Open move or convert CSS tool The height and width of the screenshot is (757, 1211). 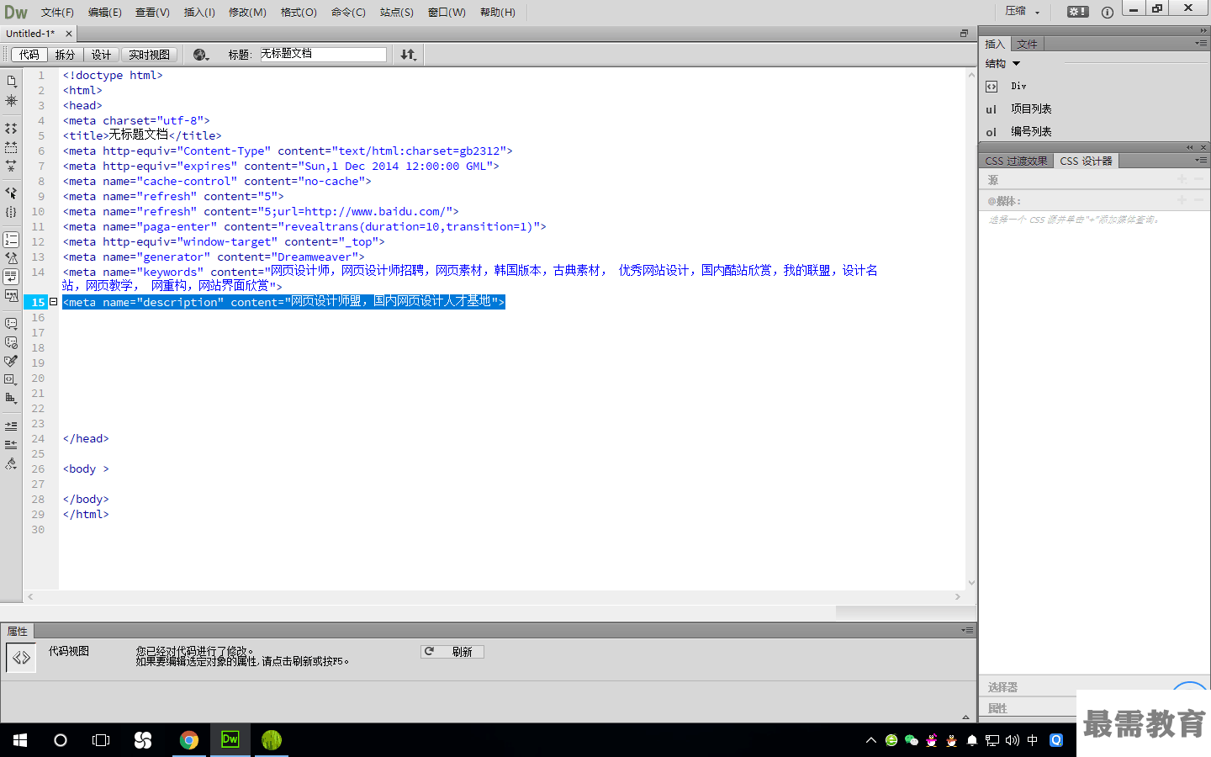(x=11, y=398)
